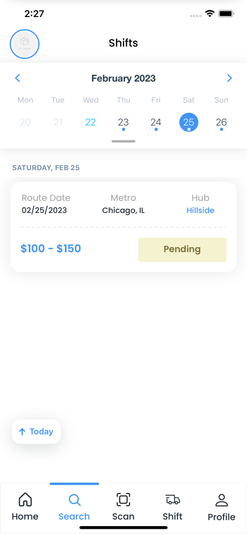This screenshot has height=534, width=247.
Task: Select Friday 24 in the calendar
Action: 156,122
